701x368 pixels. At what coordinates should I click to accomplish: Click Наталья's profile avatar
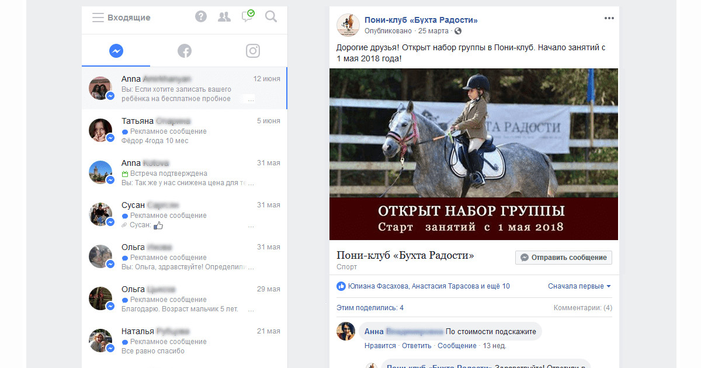100,341
